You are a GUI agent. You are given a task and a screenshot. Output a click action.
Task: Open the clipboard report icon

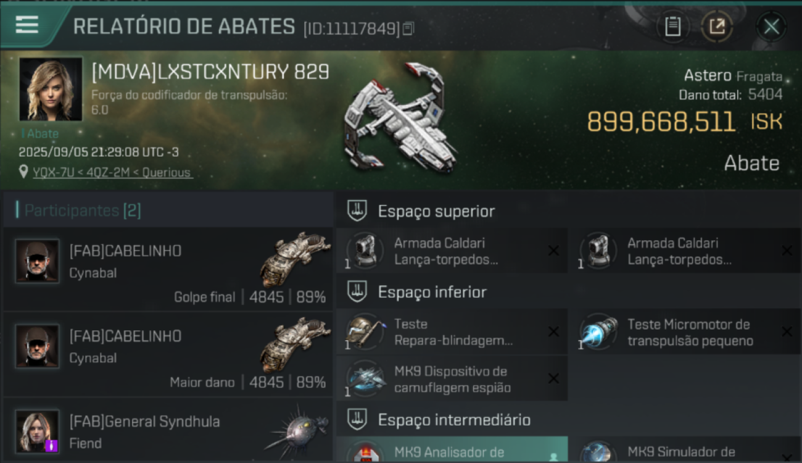(x=672, y=27)
